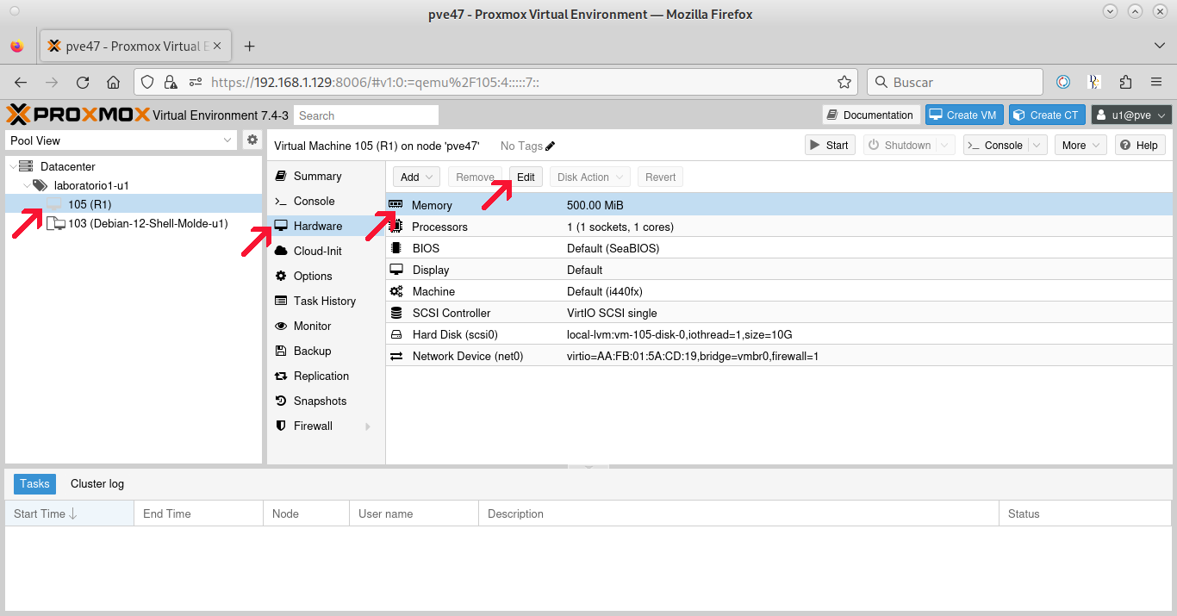Open the Summary section
This screenshot has width=1177, height=616.
click(327, 176)
